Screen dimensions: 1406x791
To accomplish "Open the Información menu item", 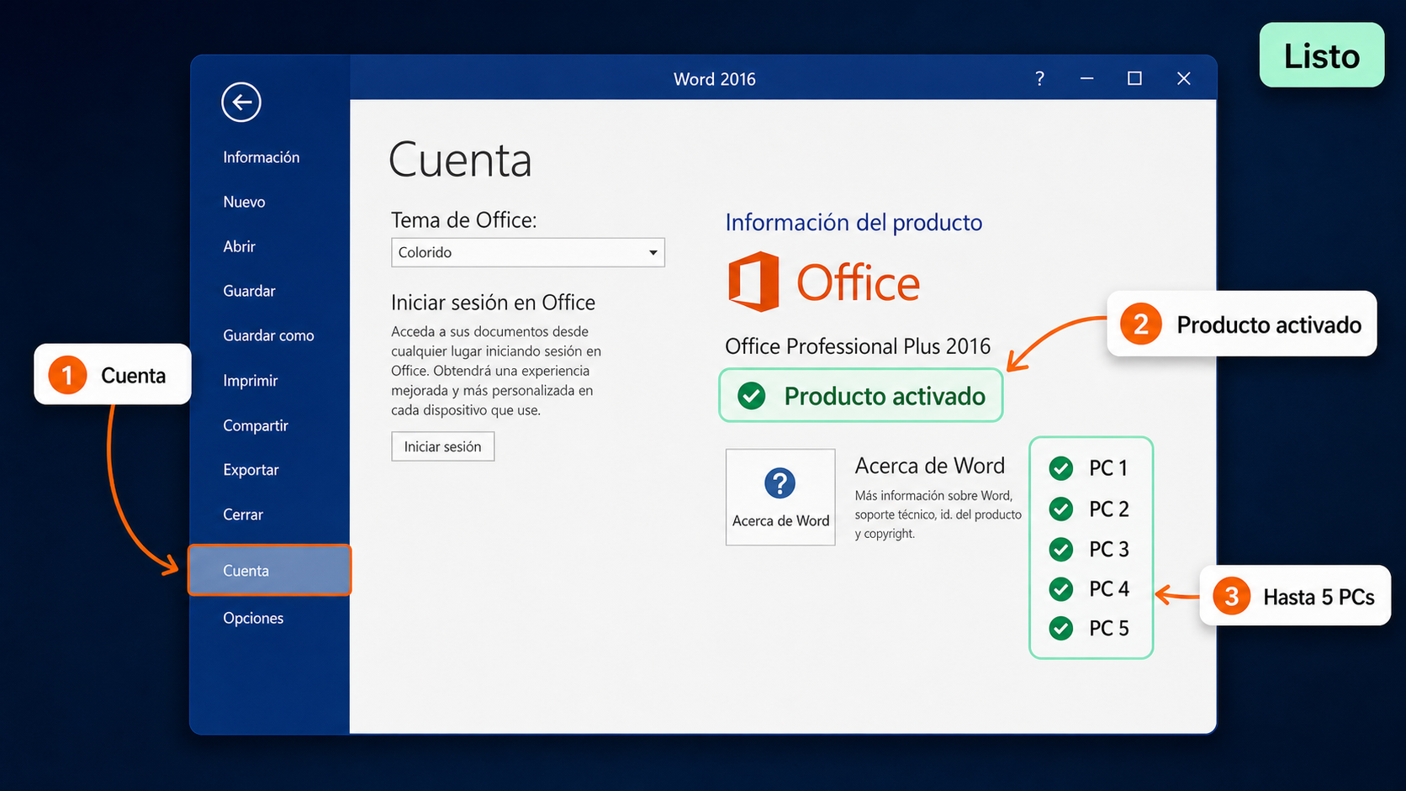I will 262,157.
